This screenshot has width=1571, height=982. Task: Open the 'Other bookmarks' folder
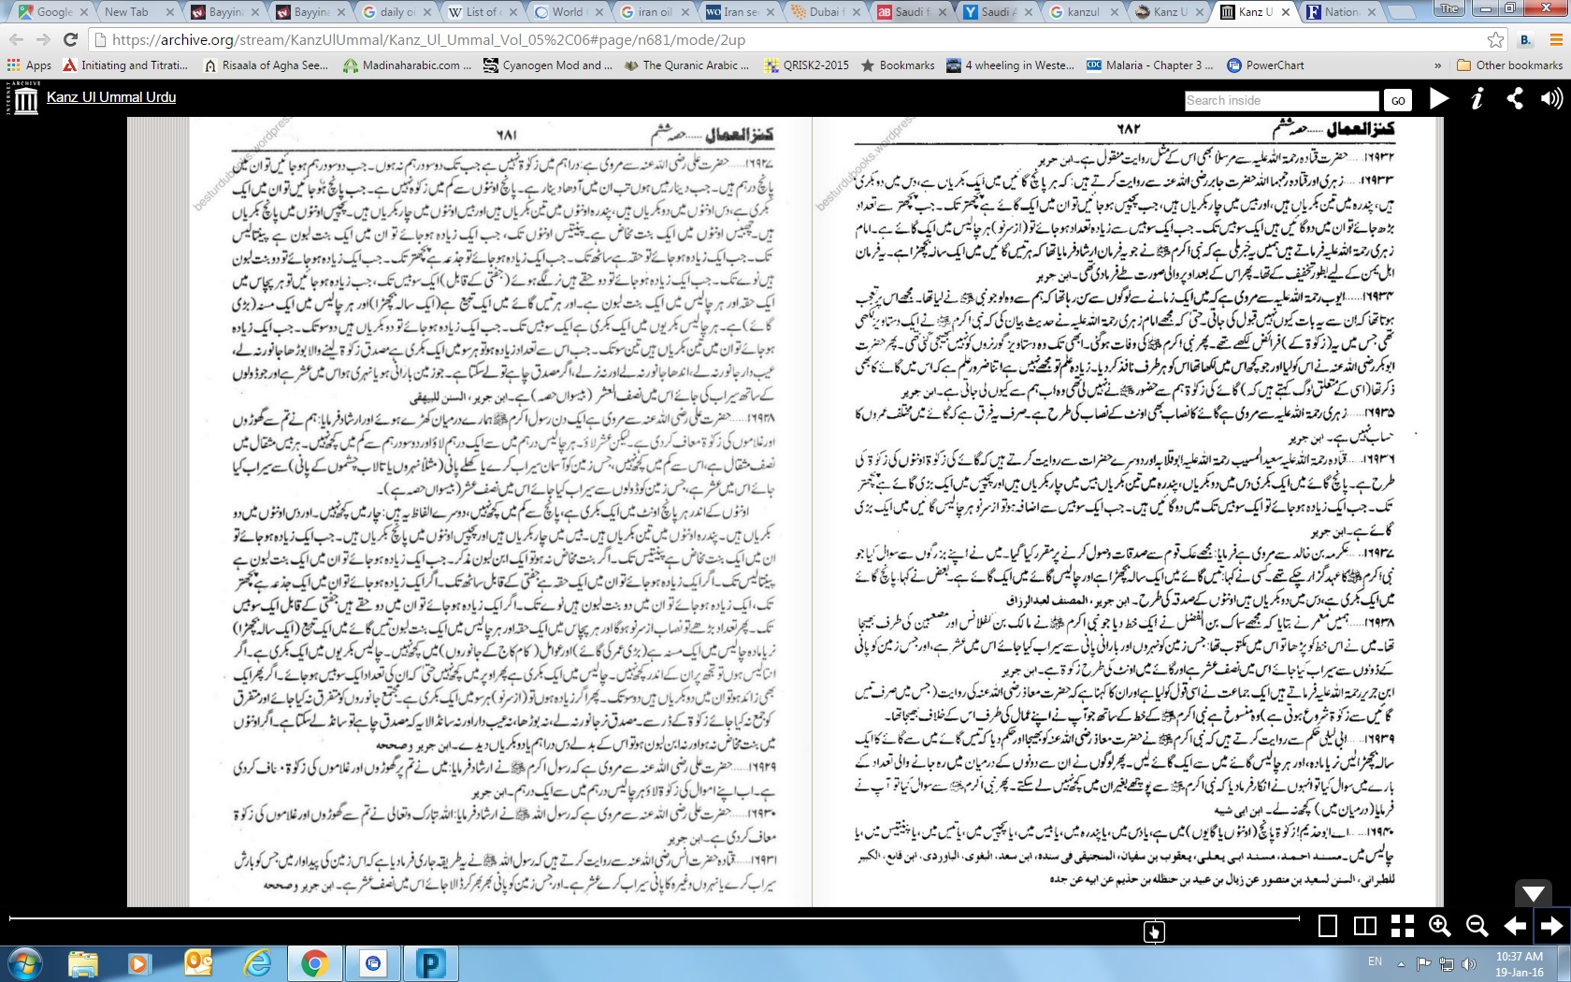(x=1510, y=65)
